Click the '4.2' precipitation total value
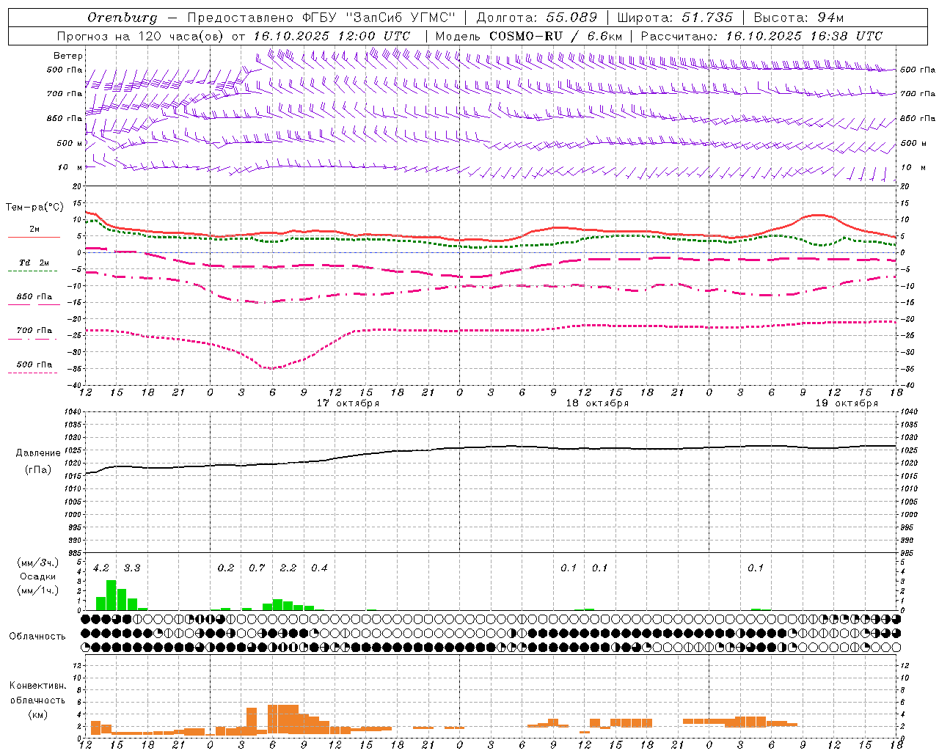The image size is (939, 751). click(x=101, y=568)
